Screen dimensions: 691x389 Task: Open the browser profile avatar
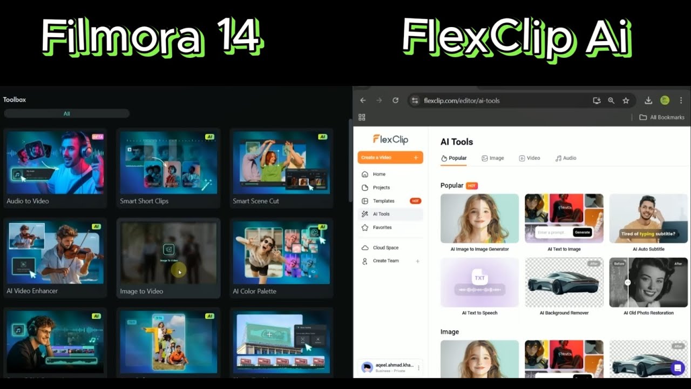[665, 100]
